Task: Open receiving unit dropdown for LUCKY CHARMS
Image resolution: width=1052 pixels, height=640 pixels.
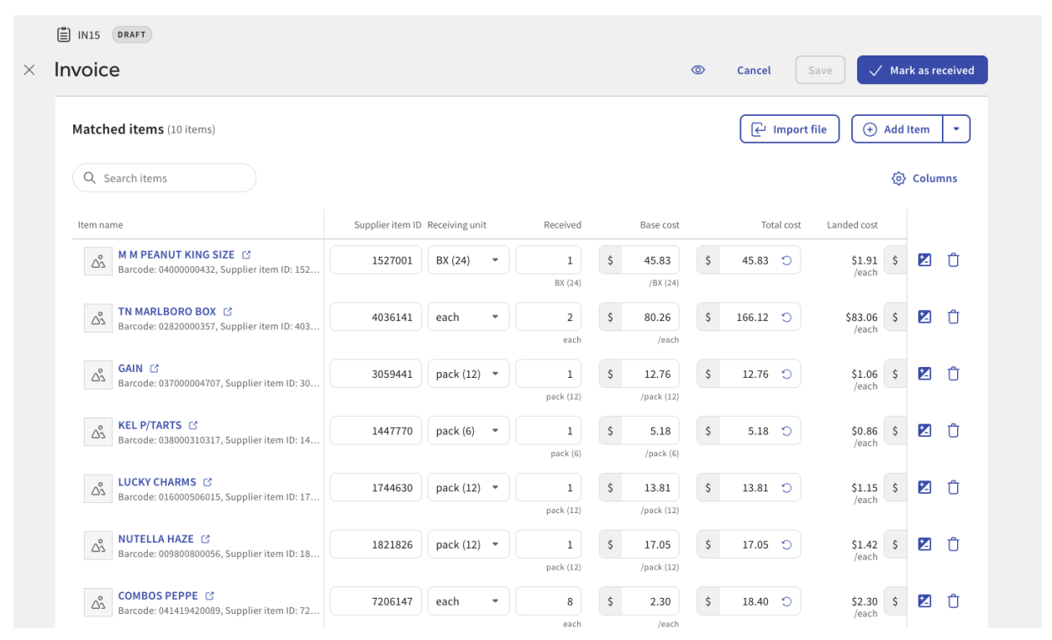Action: tap(468, 488)
